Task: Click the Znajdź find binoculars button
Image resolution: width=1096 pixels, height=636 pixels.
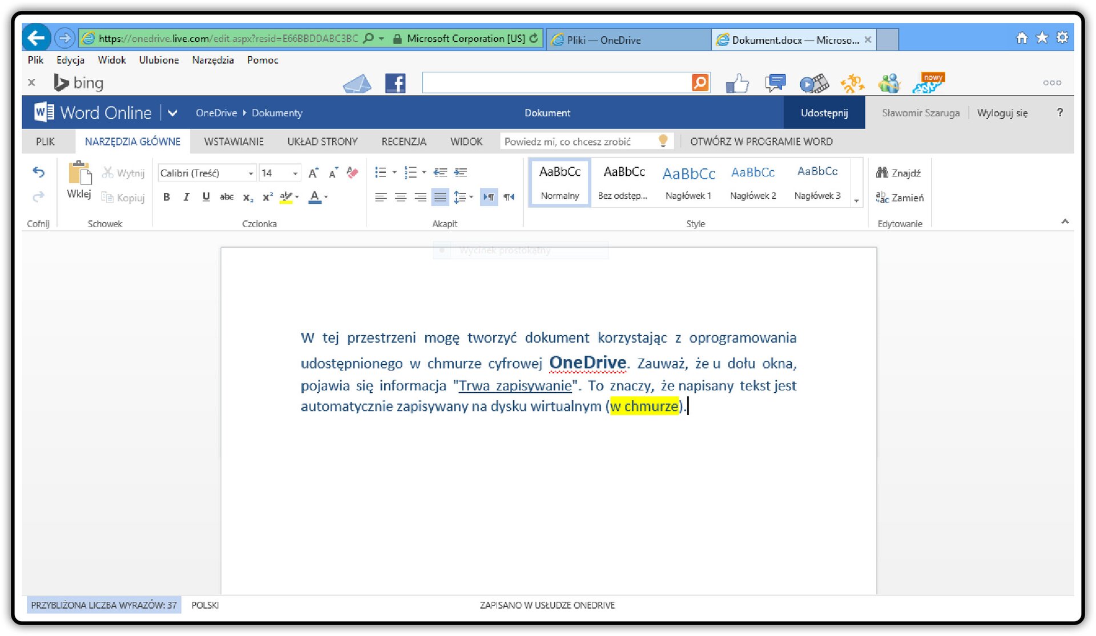Action: point(898,172)
